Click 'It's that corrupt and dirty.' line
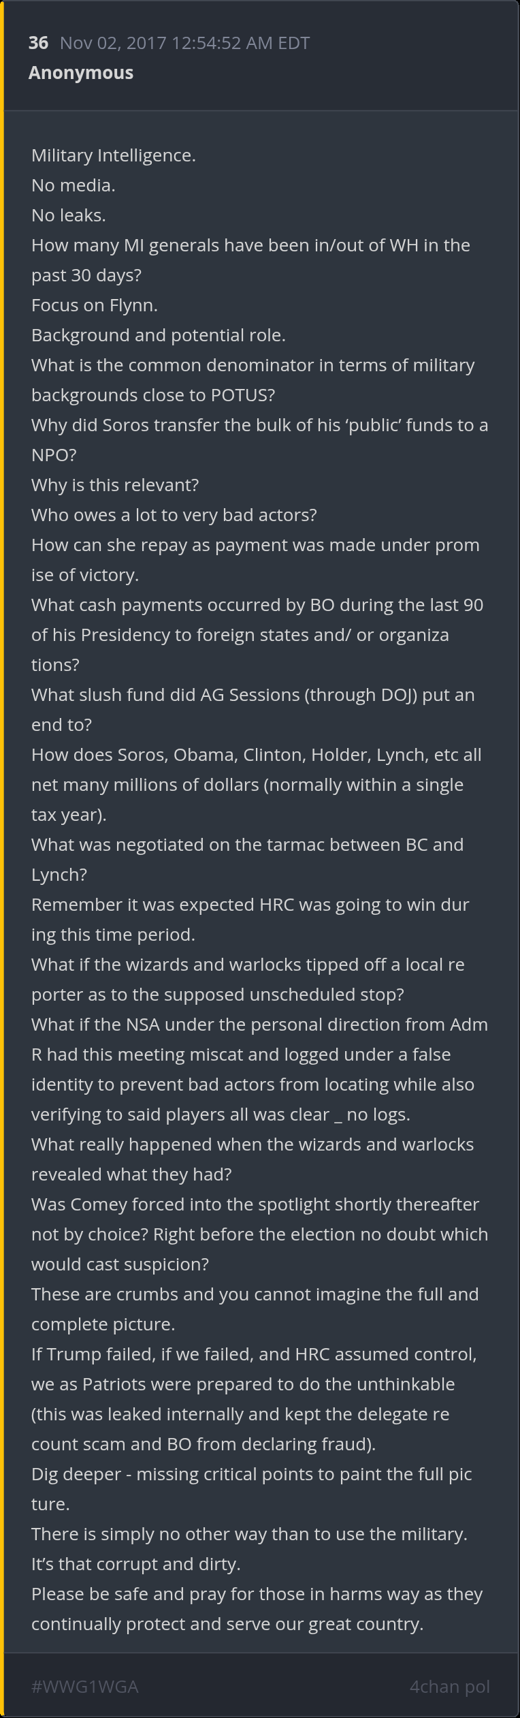The height and width of the screenshot is (1718, 520). point(136,1564)
